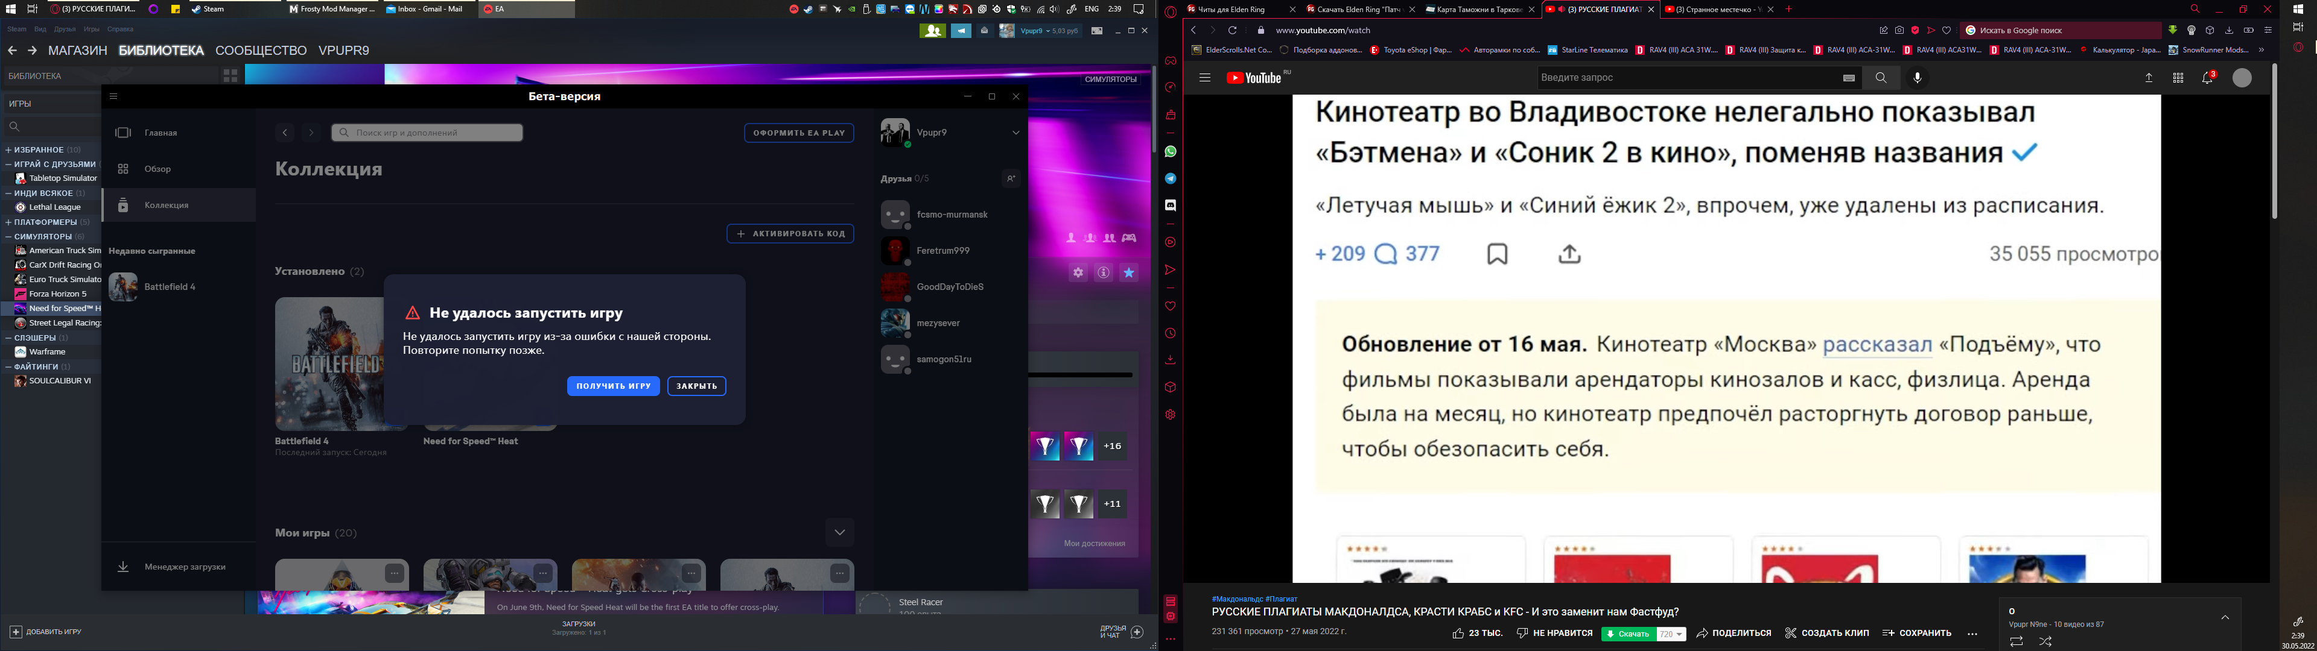Toggle playlist shuffle button
Viewport: 2317px width, 651px height.
click(2045, 642)
